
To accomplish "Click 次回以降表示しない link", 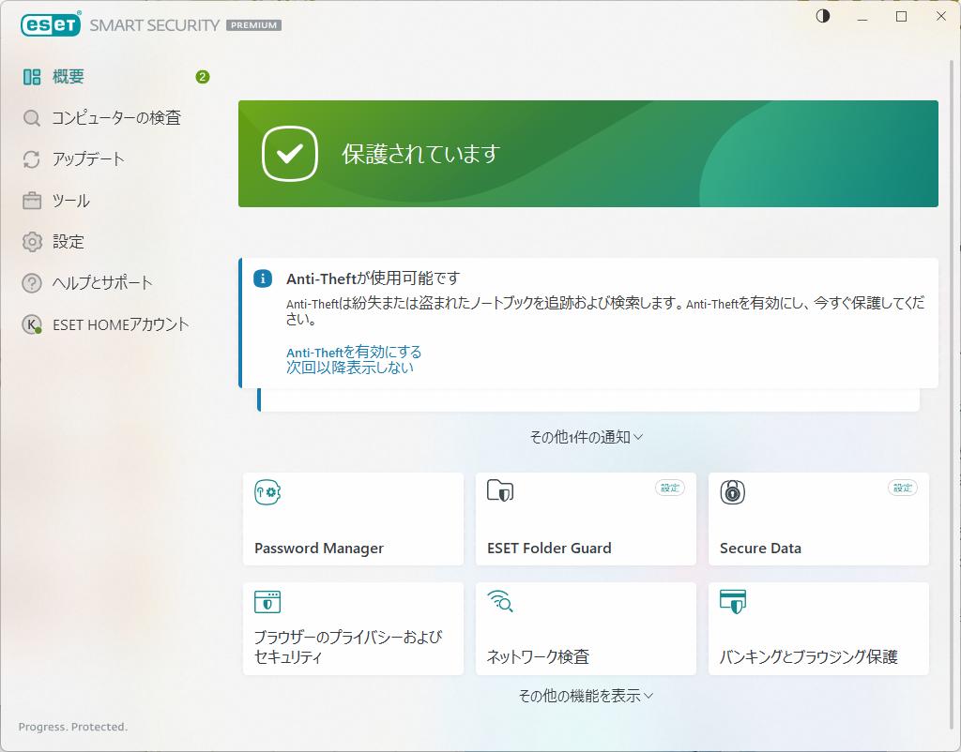I will (x=350, y=368).
